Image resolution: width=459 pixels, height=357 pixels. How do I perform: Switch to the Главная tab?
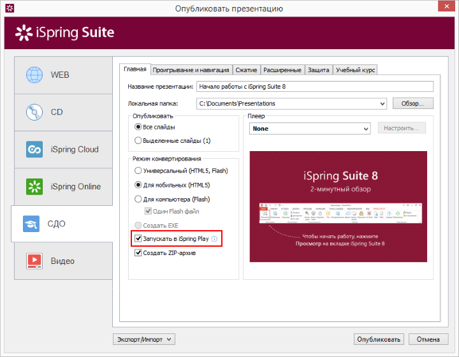(135, 69)
